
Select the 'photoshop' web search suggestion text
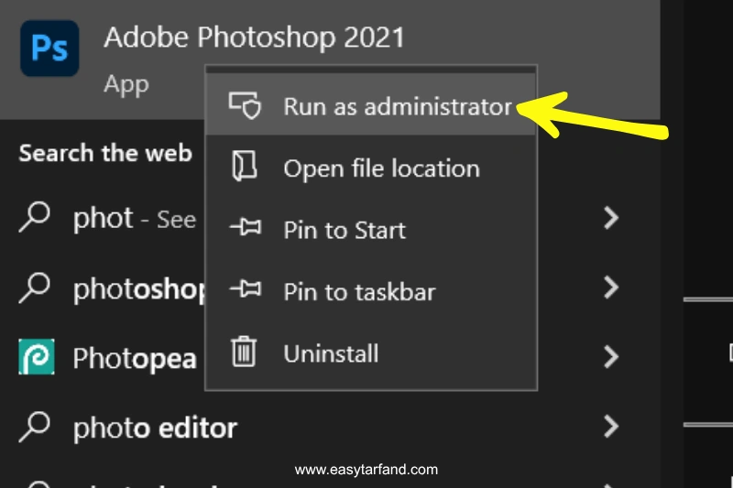(139, 289)
